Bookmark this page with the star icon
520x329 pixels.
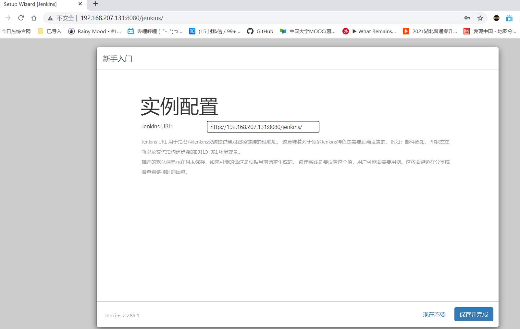click(x=480, y=18)
